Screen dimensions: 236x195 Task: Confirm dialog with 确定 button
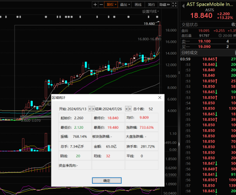coord(107,180)
